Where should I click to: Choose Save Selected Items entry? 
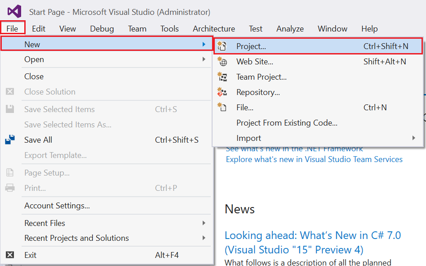pos(107,109)
